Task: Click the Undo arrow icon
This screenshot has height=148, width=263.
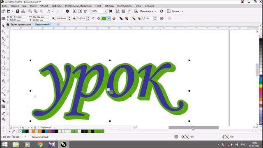Action: (48, 11)
